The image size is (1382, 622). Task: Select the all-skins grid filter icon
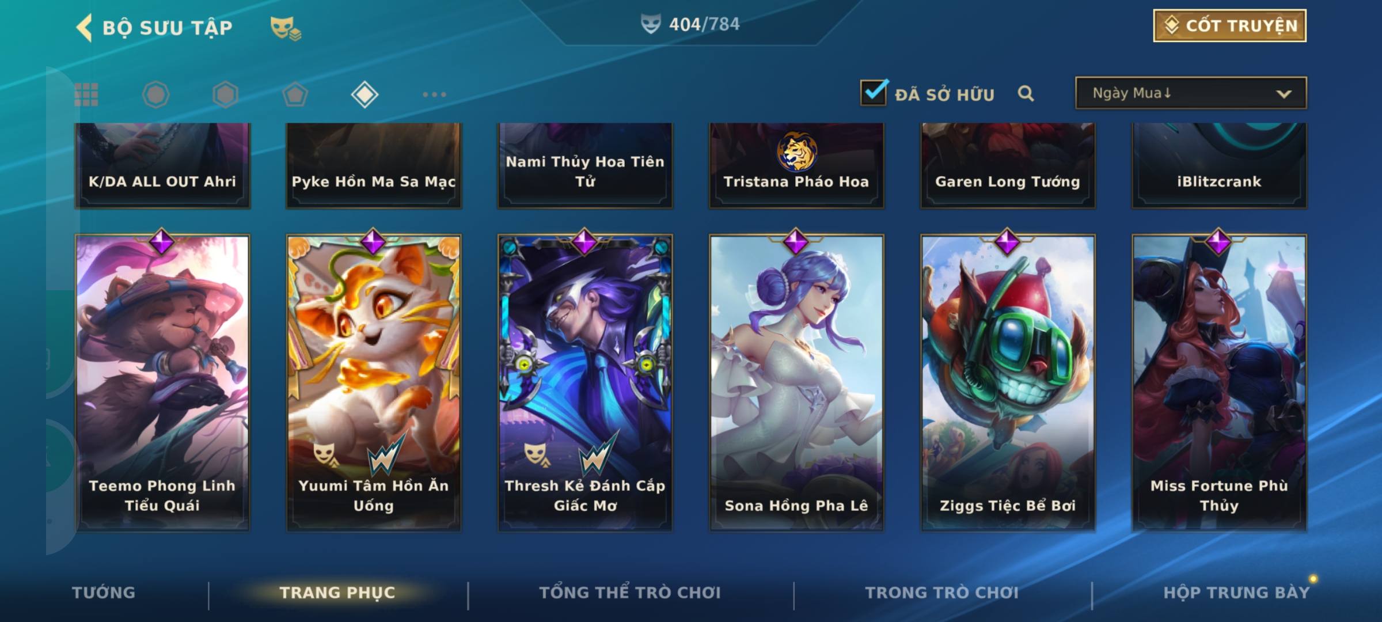pyautogui.click(x=86, y=94)
